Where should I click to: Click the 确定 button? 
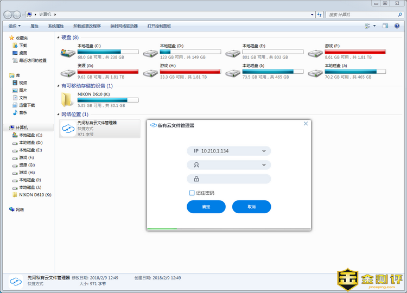(206, 207)
